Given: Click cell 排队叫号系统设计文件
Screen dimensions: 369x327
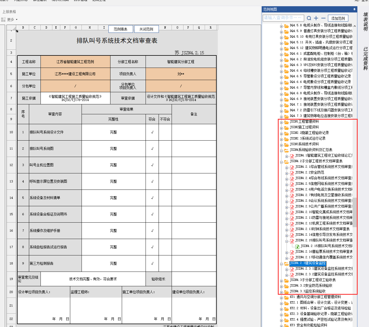Looking at the screenshot, I should 55,132.
